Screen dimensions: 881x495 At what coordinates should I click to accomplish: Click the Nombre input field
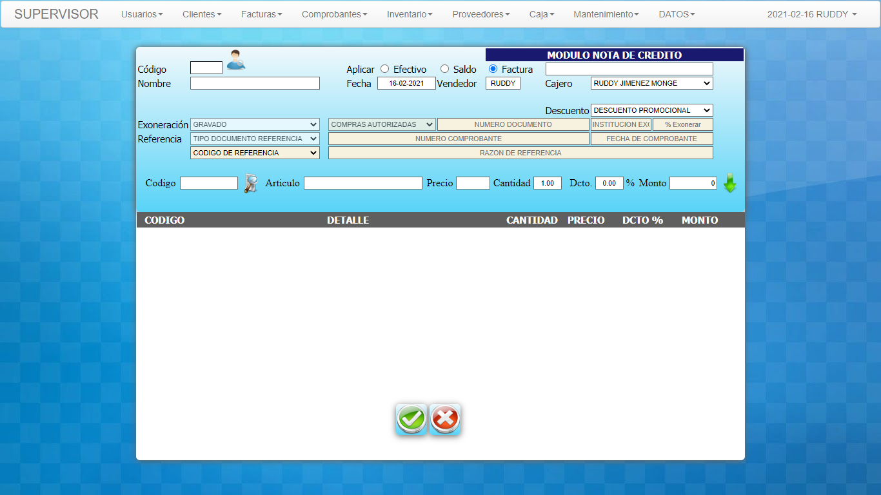click(x=255, y=83)
